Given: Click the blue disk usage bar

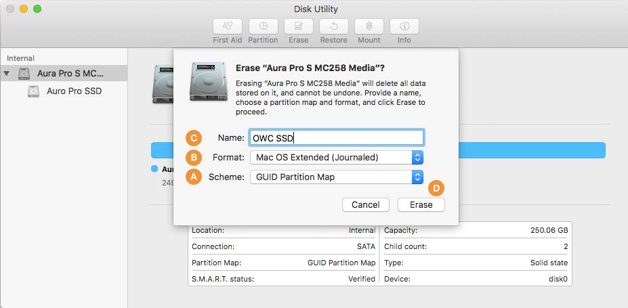Looking at the screenshot, I should pos(532,150).
